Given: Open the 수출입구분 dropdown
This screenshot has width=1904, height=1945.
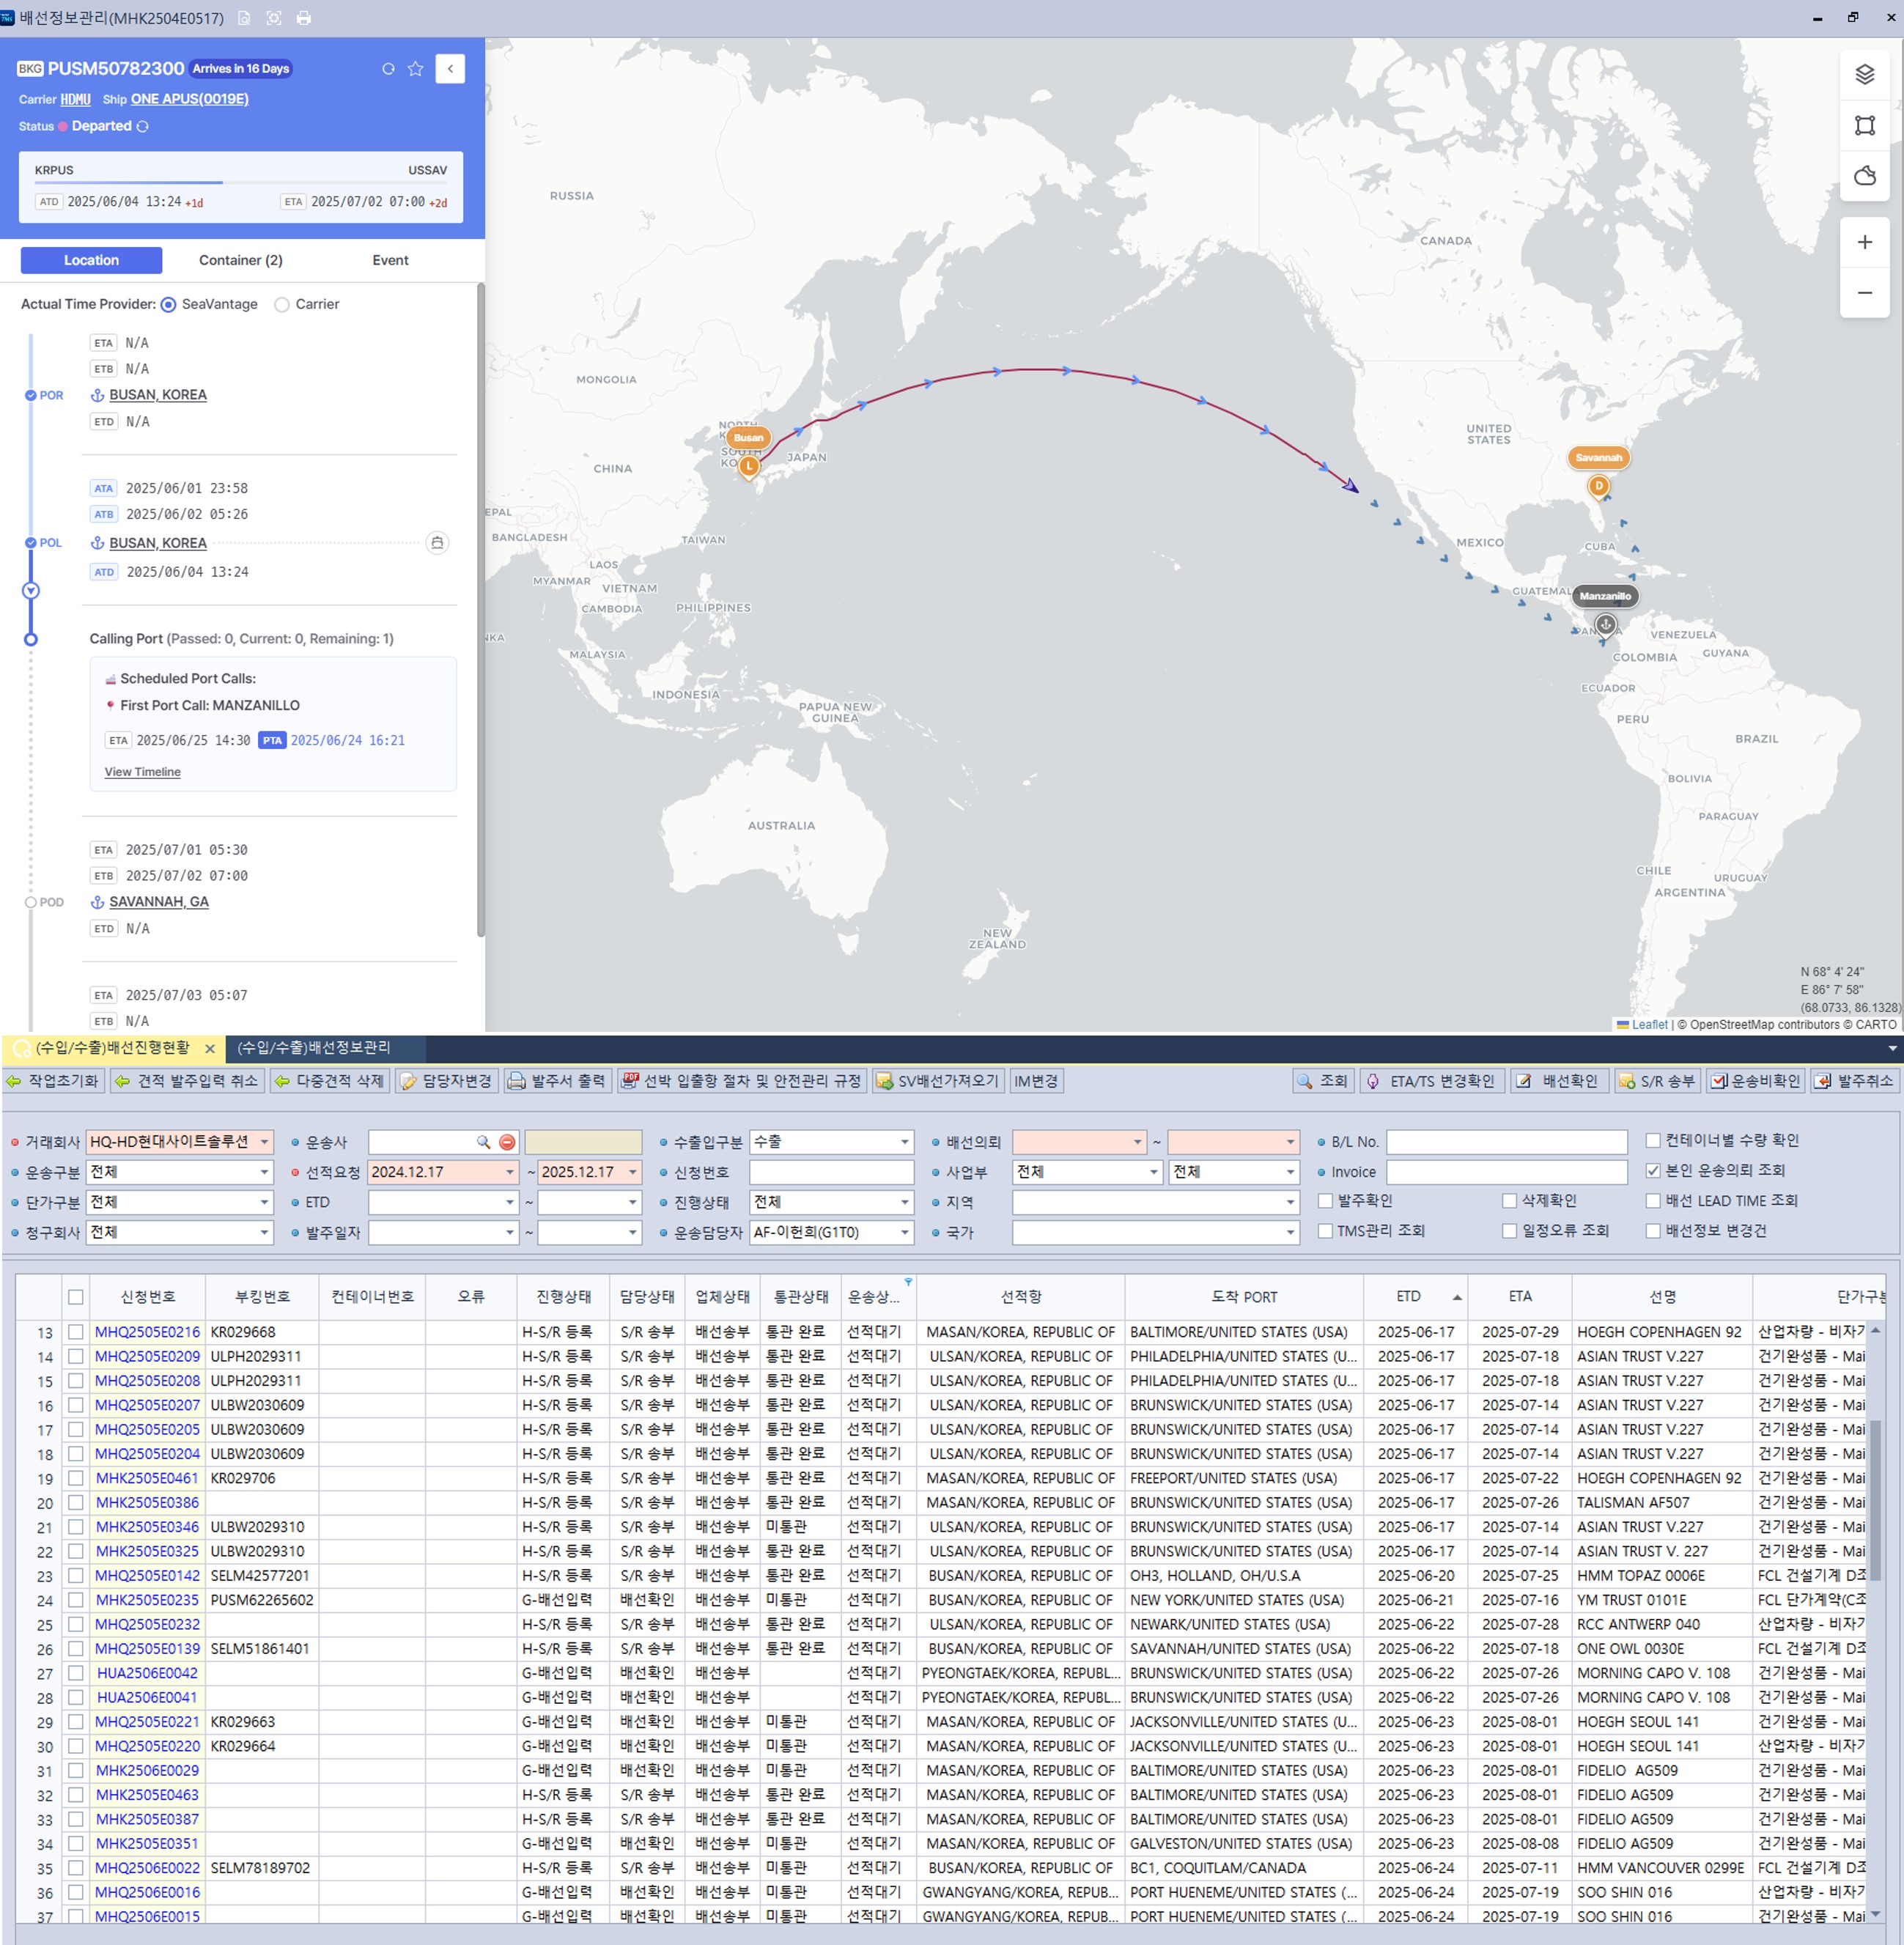Looking at the screenshot, I should (905, 1142).
